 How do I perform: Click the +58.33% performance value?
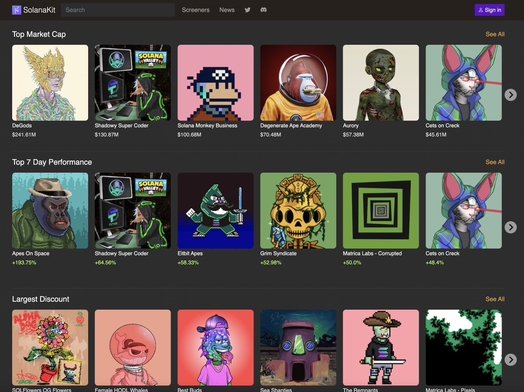(188, 262)
